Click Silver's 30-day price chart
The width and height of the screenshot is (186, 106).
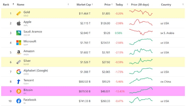[x=141, y=61]
